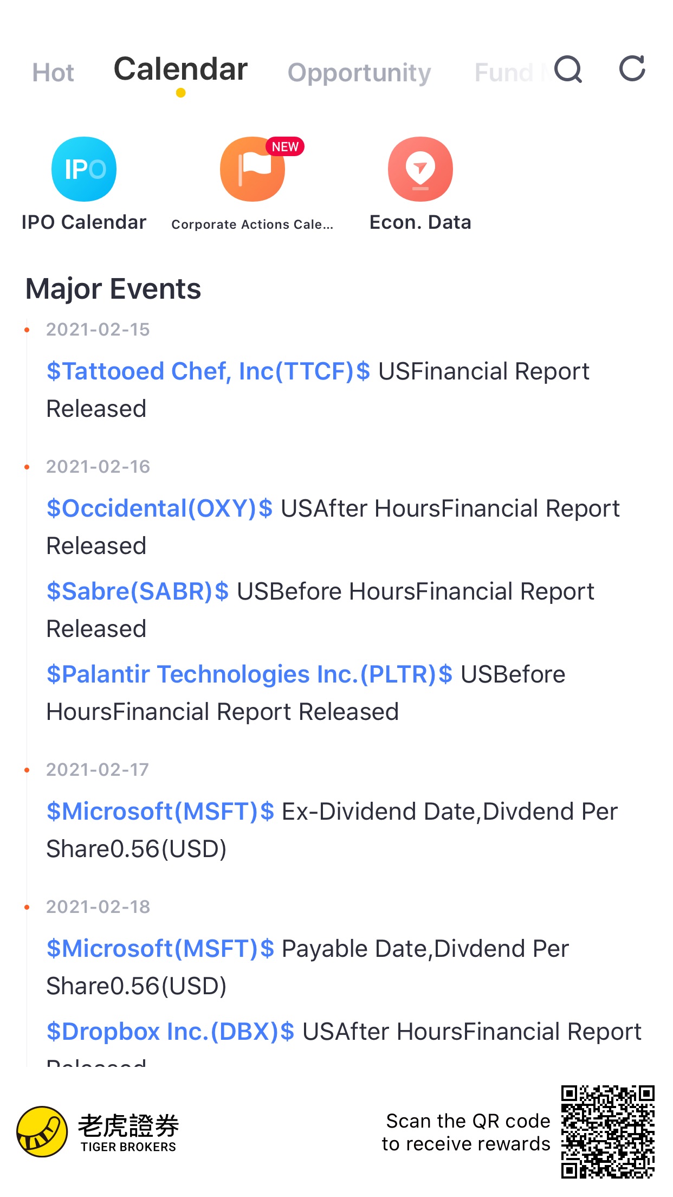Screen dimensions: 673x1197
Task: Open Microsoft link under 2021-02-18
Action: (x=160, y=949)
